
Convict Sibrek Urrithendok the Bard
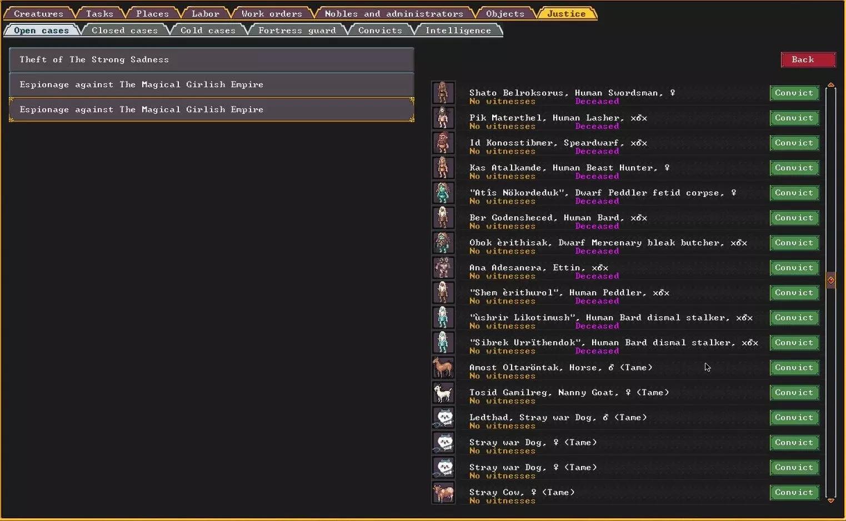pos(794,343)
